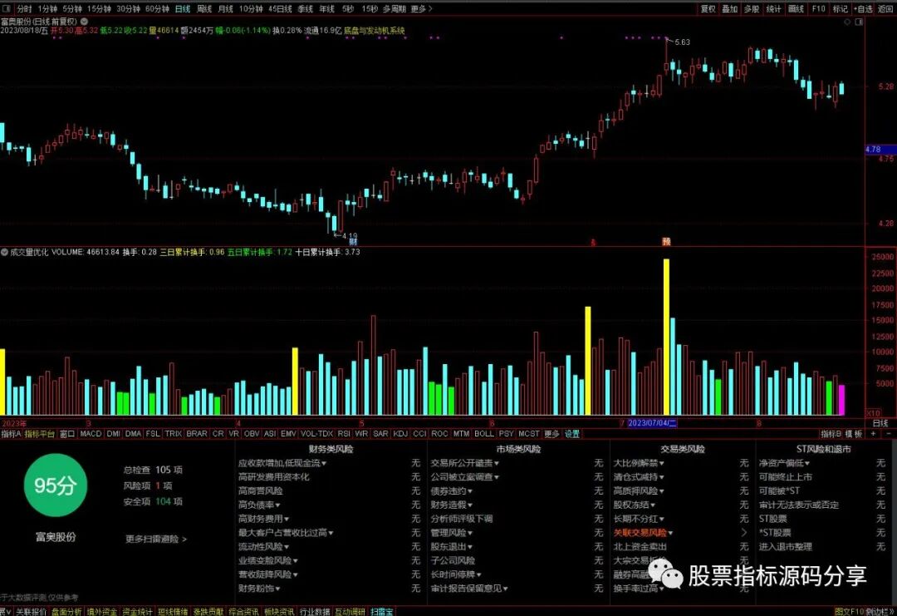Open the 更多扫雷避险 link
Viewport: 897px width, 616px height.
pyautogui.click(x=155, y=539)
